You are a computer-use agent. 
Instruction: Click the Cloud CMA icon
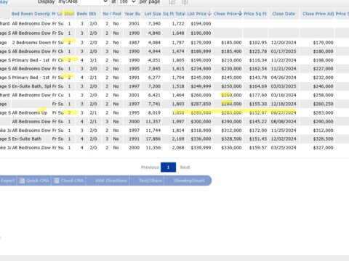pyautogui.click(x=57, y=181)
